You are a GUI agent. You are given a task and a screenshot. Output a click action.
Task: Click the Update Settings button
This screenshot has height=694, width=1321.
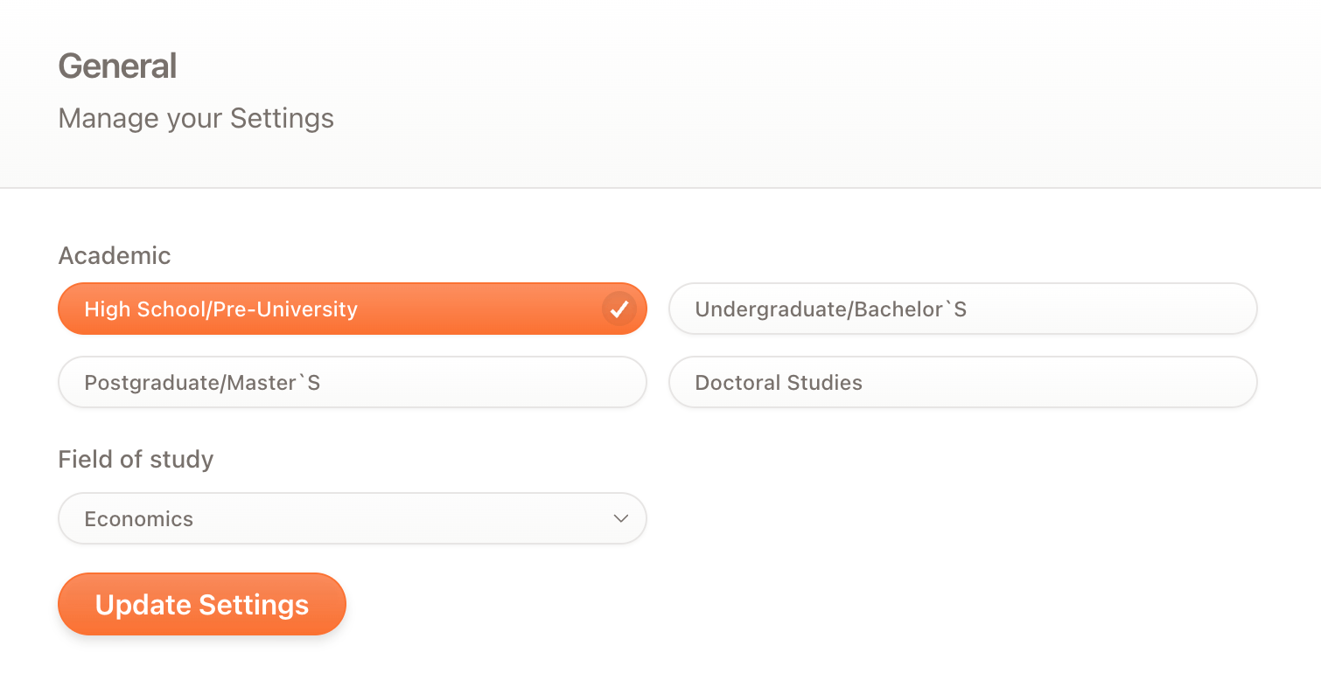202,604
